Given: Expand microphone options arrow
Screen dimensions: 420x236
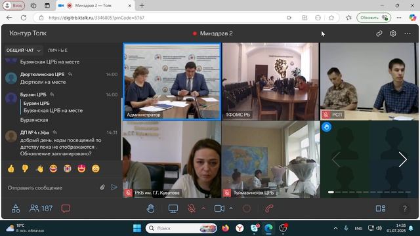Looking at the screenshot, I should pos(203,208).
